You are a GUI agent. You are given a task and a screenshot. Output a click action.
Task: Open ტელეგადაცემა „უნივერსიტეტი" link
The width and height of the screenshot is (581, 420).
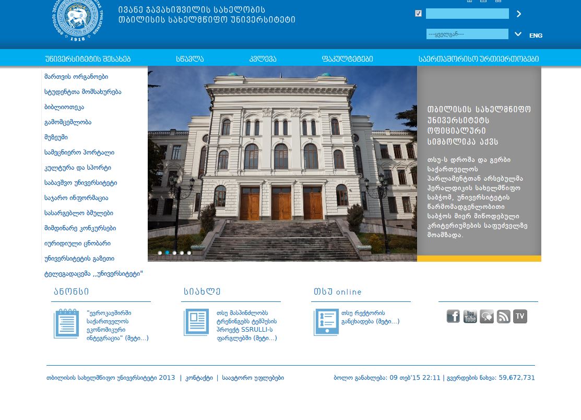pos(93,274)
